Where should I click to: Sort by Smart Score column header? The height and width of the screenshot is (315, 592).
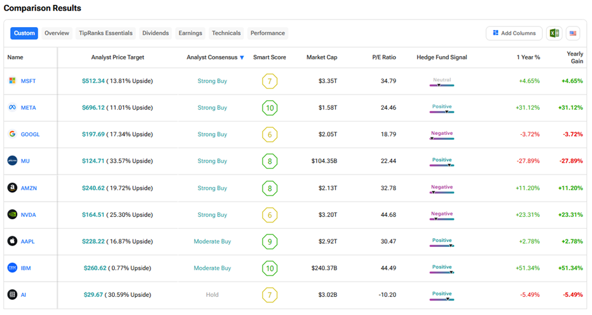[x=270, y=57]
